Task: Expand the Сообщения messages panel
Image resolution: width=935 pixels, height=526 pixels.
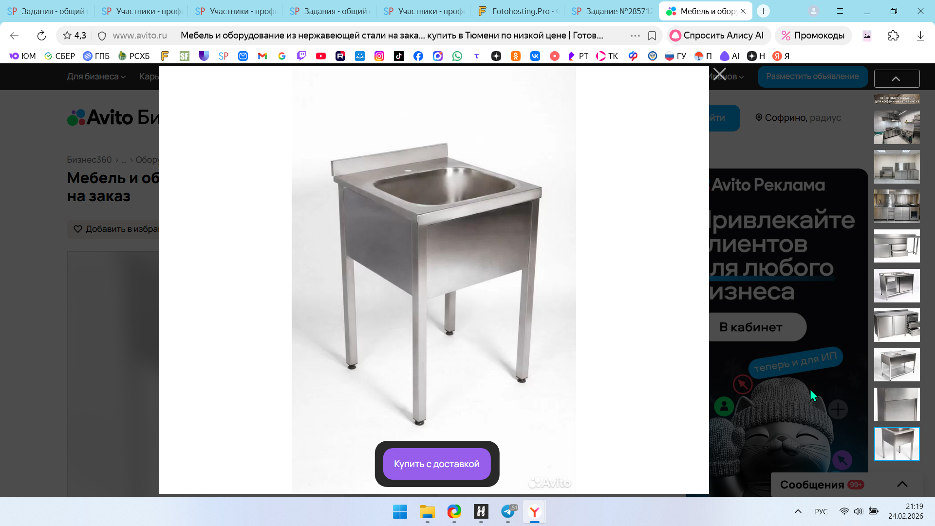Action: coord(902,484)
